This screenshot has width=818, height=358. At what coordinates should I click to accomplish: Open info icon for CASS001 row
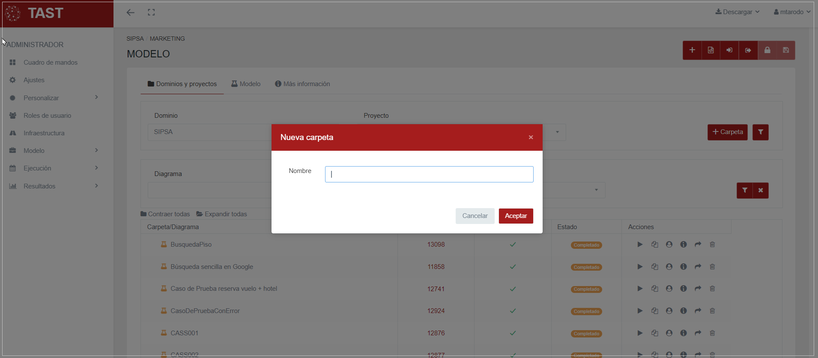(684, 333)
